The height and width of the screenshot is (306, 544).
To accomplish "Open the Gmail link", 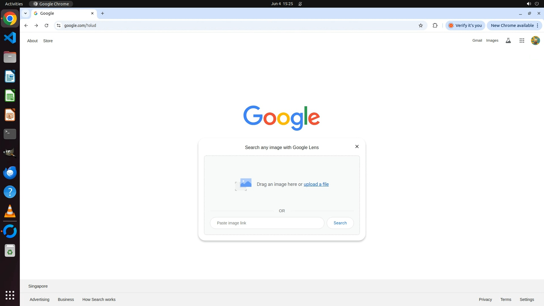I will pyautogui.click(x=477, y=41).
